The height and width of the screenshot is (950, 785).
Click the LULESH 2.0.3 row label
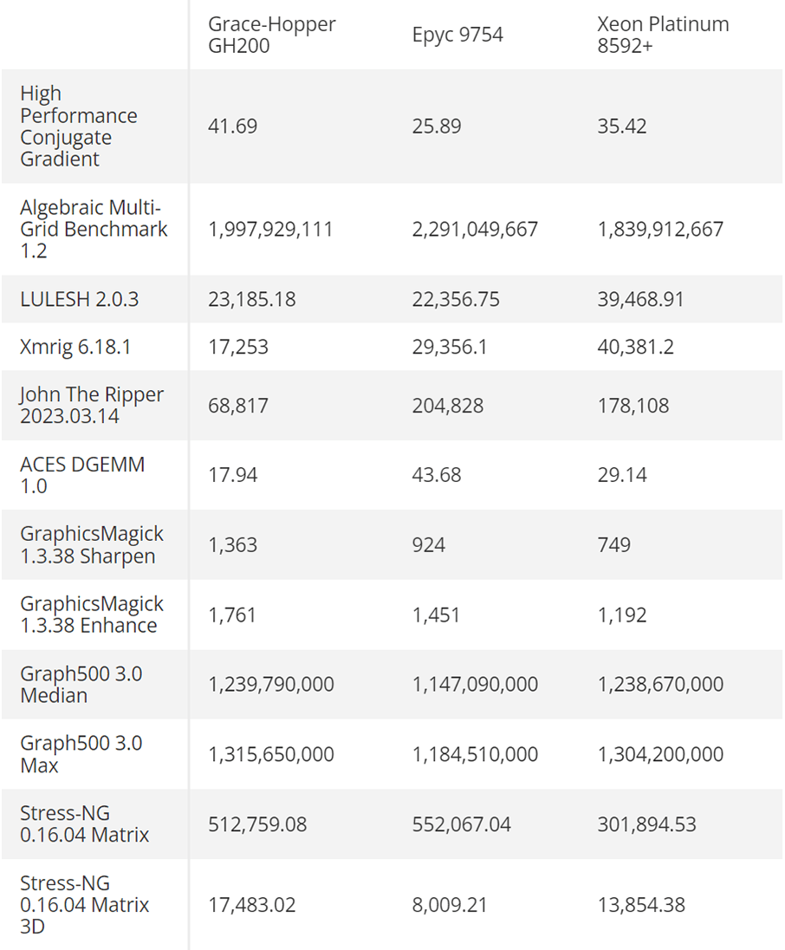pos(80,300)
